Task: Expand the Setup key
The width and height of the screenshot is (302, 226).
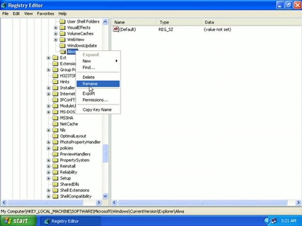Action: tap(48, 178)
